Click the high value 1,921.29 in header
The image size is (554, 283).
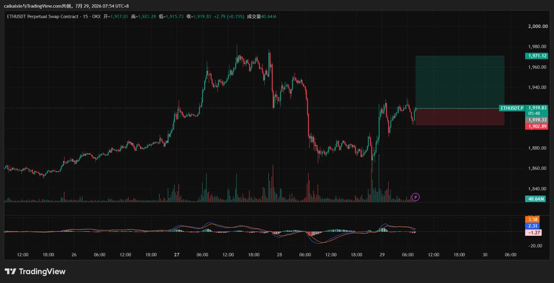pyautogui.click(x=147, y=16)
